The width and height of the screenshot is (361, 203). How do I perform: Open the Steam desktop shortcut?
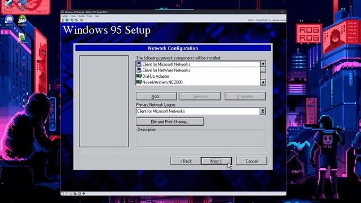click(9, 4)
